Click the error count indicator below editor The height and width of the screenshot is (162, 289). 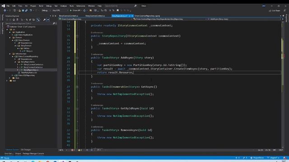73,150
